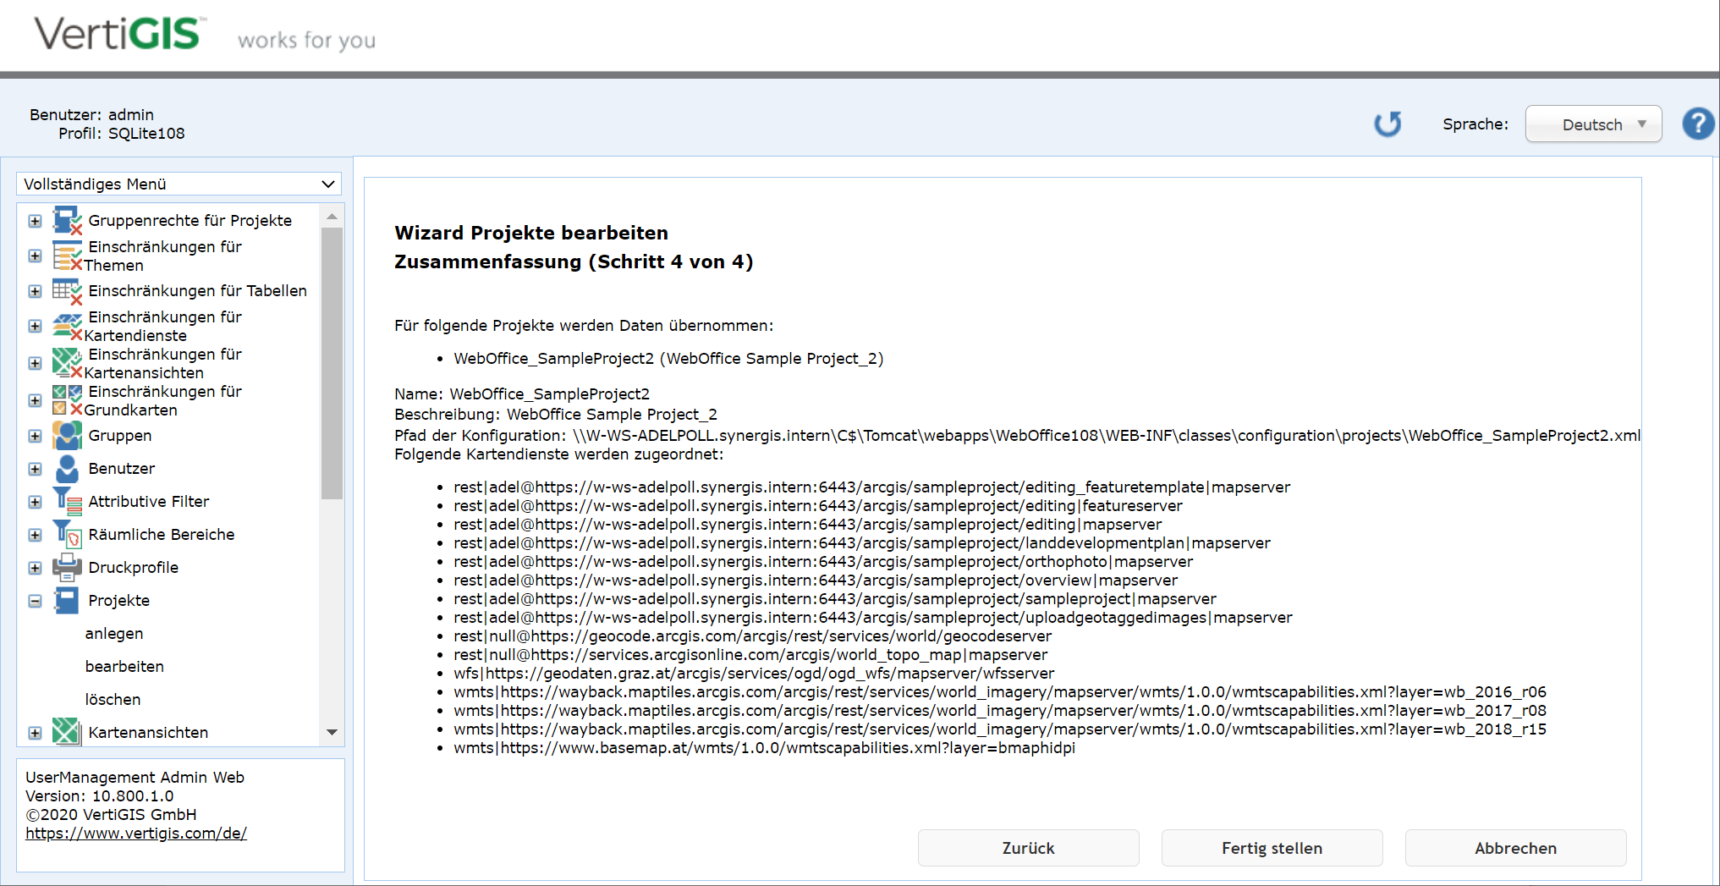Click the Projekte book icon
The height and width of the screenshot is (886, 1720).
[67, 601]
